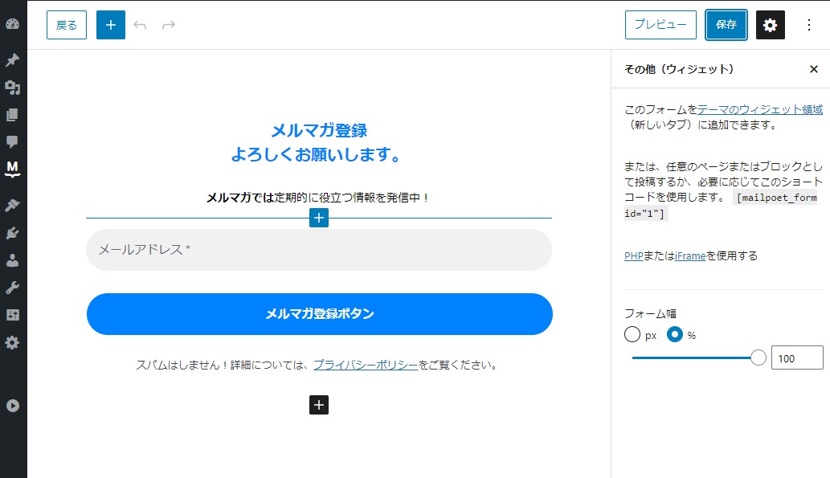Image resolution: width=830 pixels, height=478 pixels.
Task: Open Posts via the pushpin icon
Action: coord(12,61)
